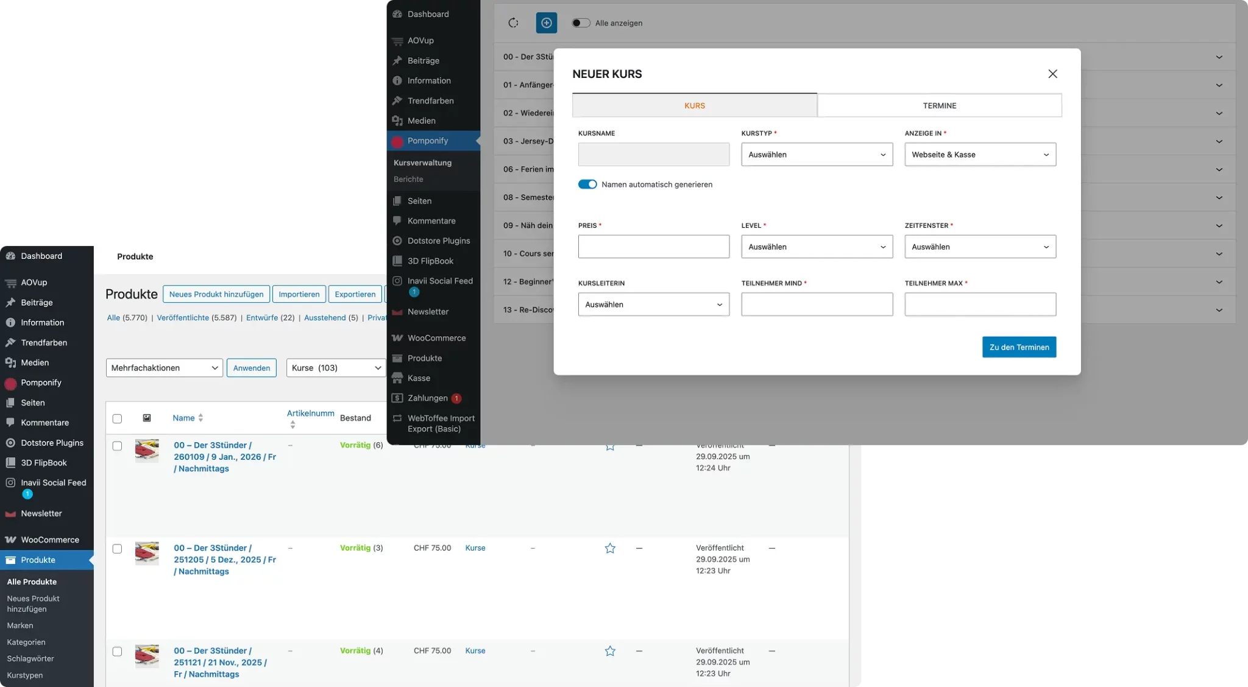Open 3D FlipBook in the lower-left sidebar

[44, 462]
